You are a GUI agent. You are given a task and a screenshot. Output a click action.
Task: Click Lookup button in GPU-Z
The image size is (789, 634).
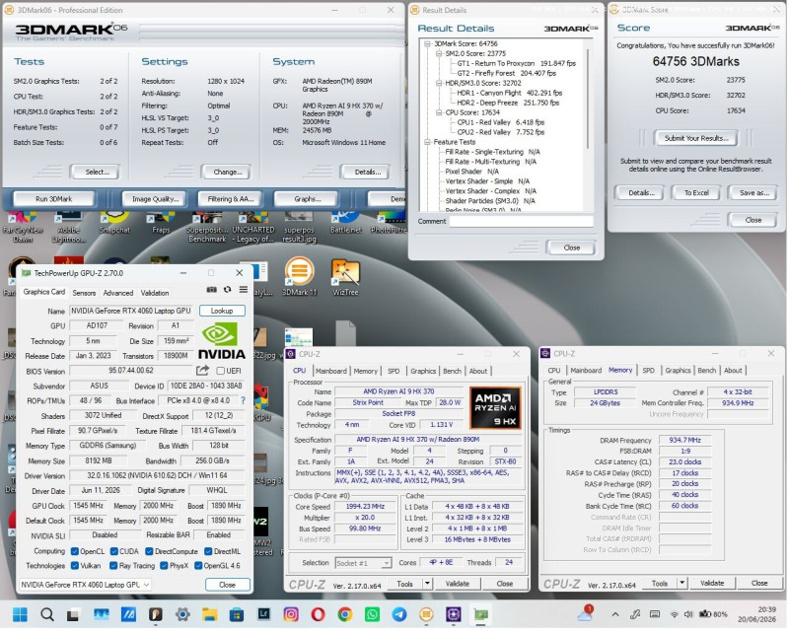(222, 312)
